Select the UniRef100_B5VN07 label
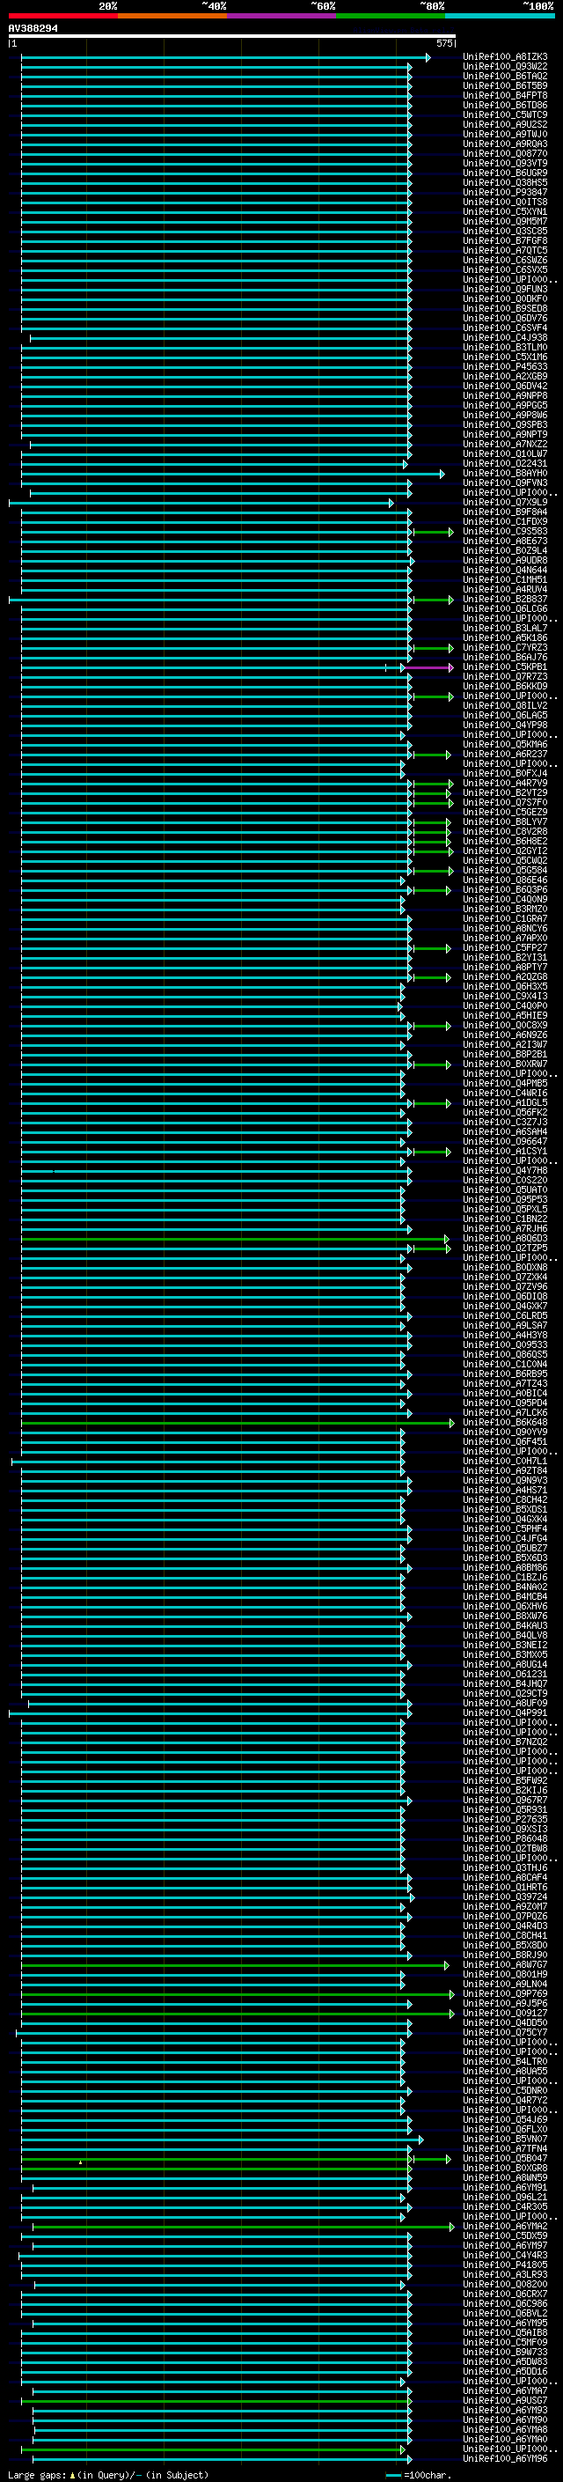The image size is (563, 2482). pos(505,2139)
